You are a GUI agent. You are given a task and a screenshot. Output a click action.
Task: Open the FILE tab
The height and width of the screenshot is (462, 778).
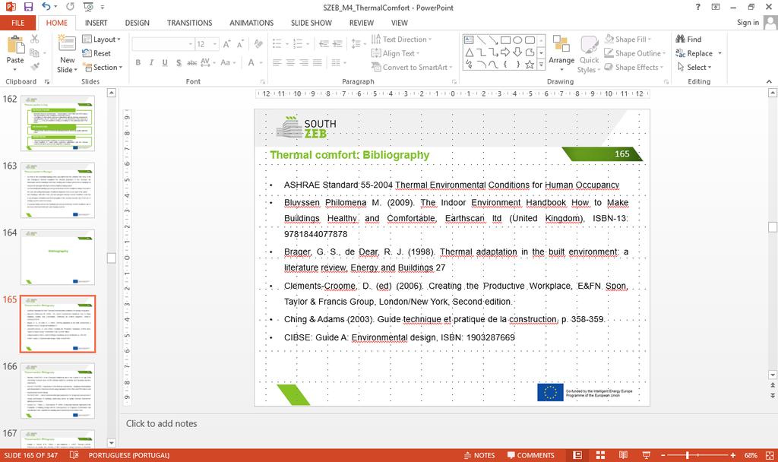coord(18,23)
